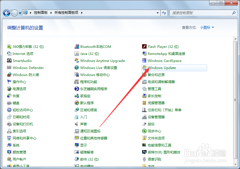Click the Flash Player (32 位) icon
240x169 pixels.
click(144, 46)
